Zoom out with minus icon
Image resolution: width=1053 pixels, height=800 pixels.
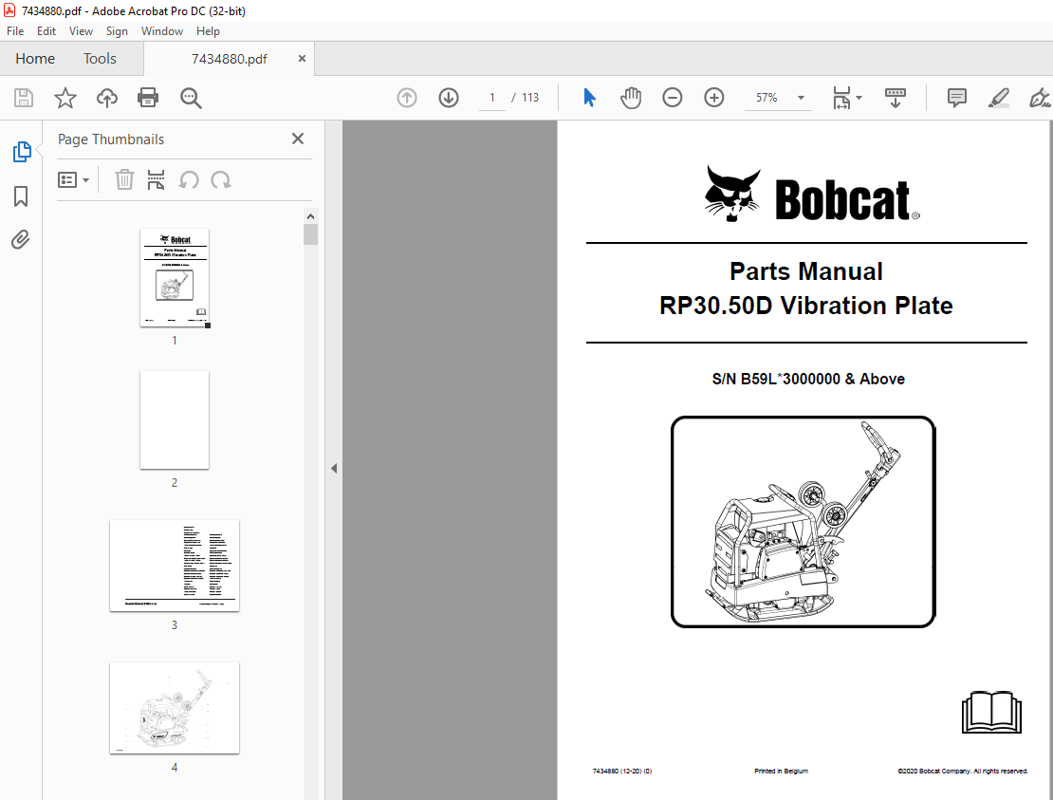tap(673, 98)
